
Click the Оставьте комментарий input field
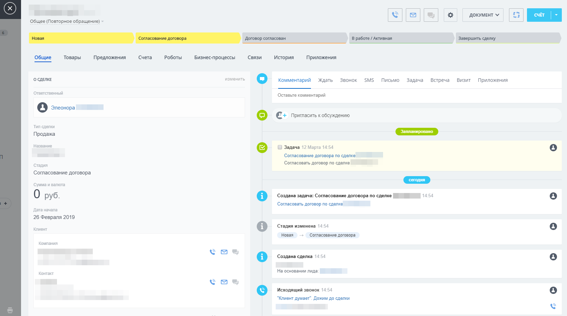point(417,95)
